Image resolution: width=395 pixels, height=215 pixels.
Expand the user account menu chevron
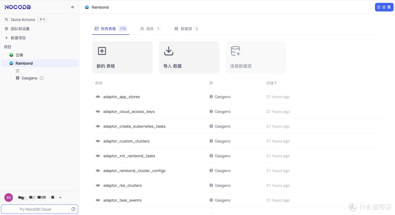tap(60, 197)
